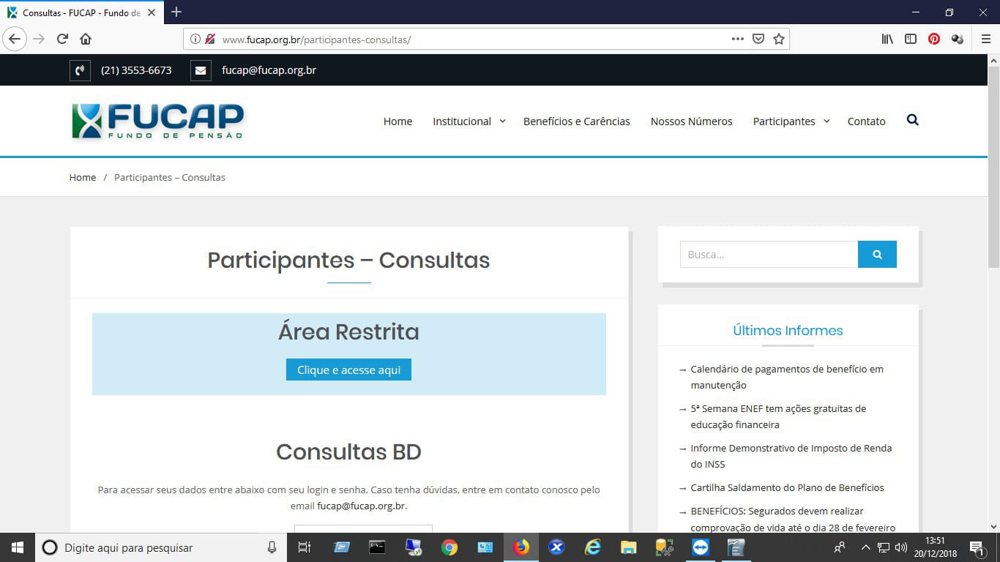Click the Busca search input field
The image size is (1000, 562).
pos(769,255)
